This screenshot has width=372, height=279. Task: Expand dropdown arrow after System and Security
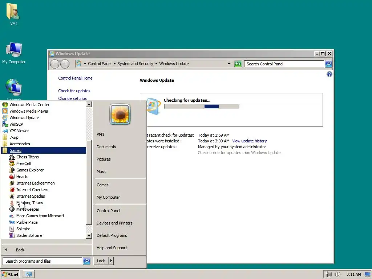156,64
